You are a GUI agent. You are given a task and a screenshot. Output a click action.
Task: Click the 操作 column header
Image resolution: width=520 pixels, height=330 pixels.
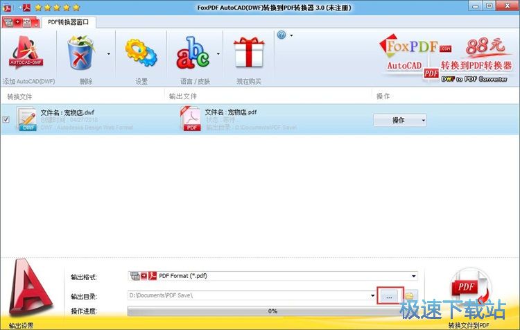click(x=383, y=96)
